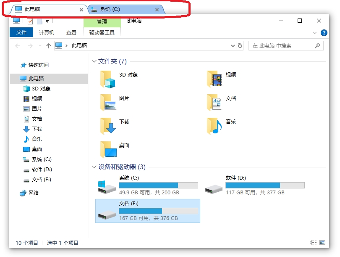Click the new folder quick access icon
340x257 pixels.
[x=39, y=21]
